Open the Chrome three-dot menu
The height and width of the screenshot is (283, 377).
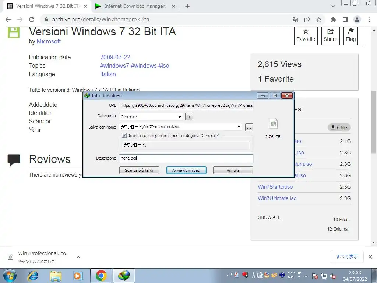coord(369,20)
